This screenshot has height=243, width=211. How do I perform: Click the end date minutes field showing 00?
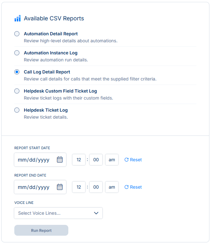[x=96, y=187]
